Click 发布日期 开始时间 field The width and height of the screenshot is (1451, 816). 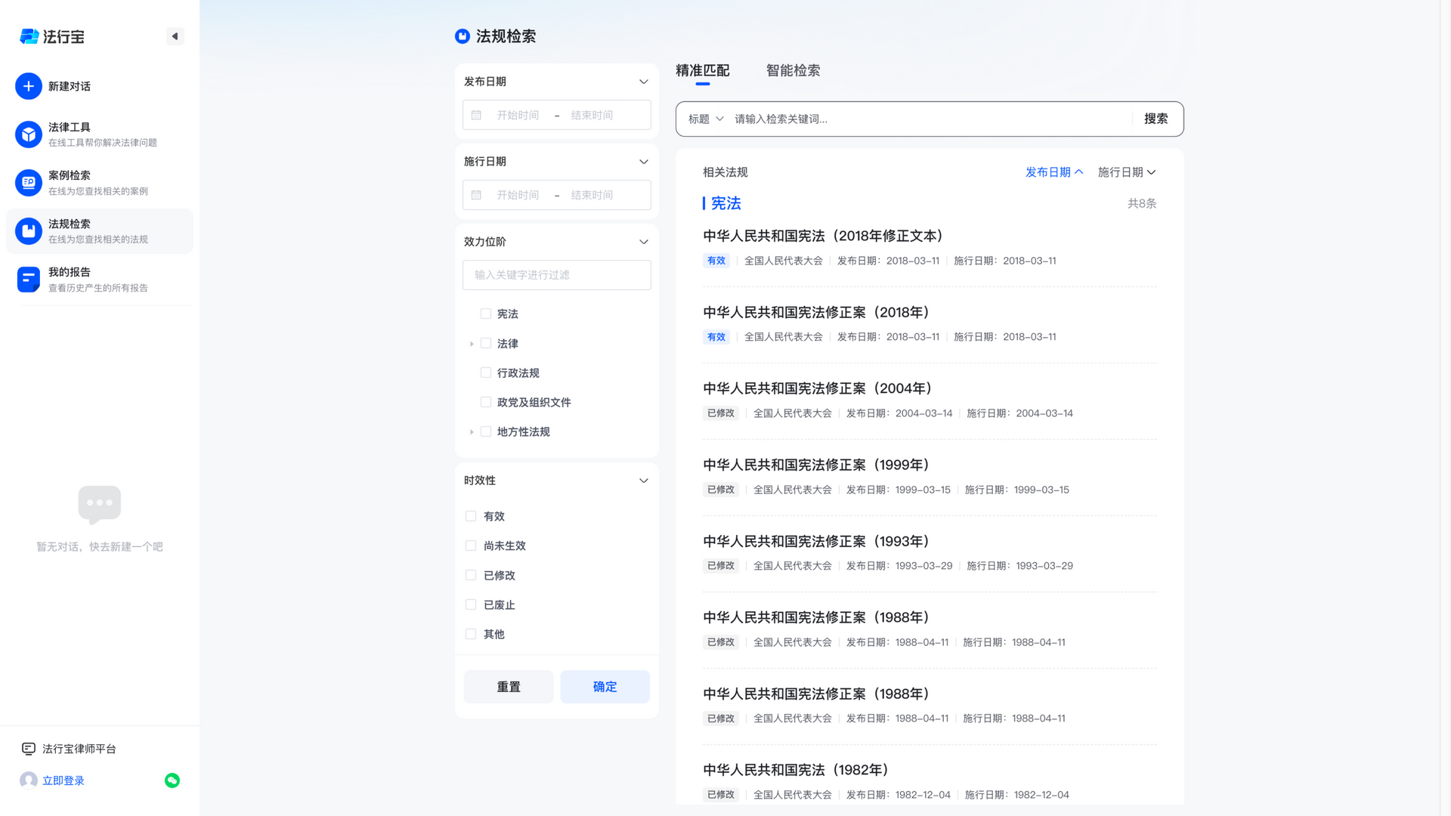coord(518,115)
